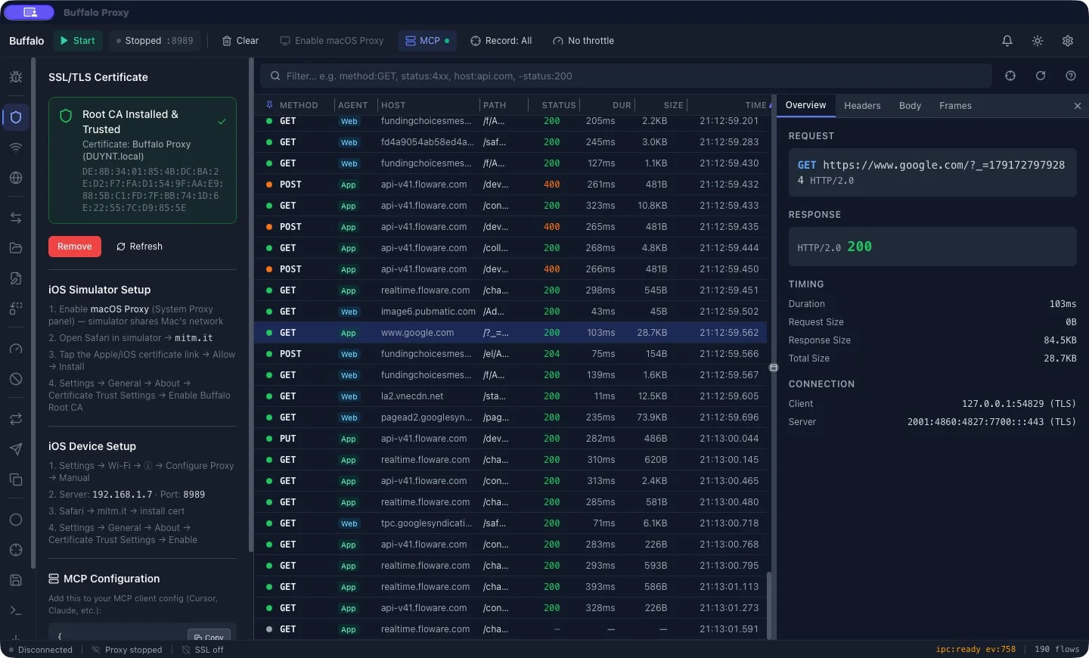
Task: Select the la2.vnecdn.net request row
Action: 510,396
